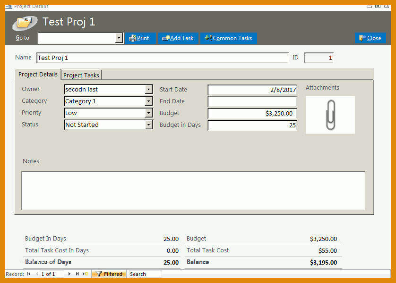Minimize the Project Details window
Screen dimensions: 396x283
coord(369,6)
